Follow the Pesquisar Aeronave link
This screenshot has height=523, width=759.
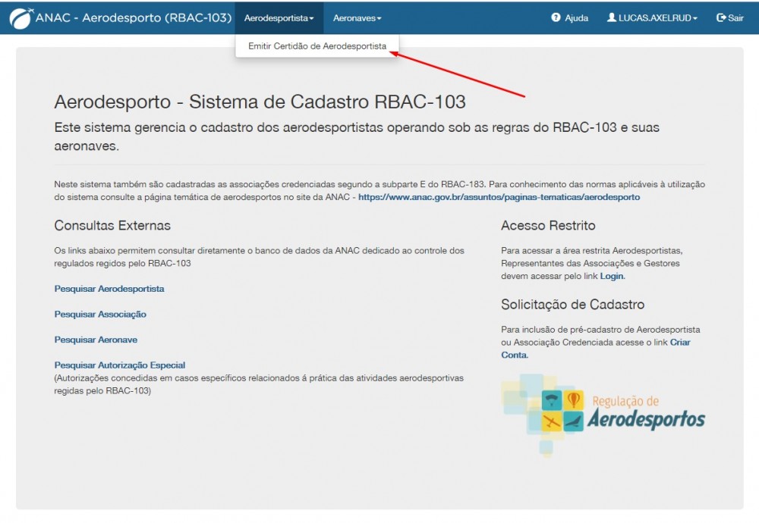tap(96, 340)
